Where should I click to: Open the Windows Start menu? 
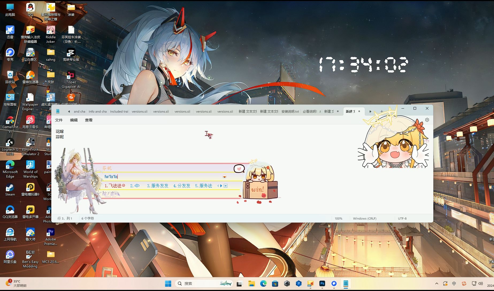(x=168, y=284)
